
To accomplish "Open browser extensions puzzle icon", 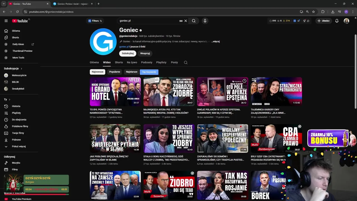I will click(x=323, y=12).
